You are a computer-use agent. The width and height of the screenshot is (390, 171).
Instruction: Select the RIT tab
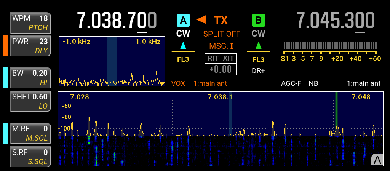click(x=213, y=58)
